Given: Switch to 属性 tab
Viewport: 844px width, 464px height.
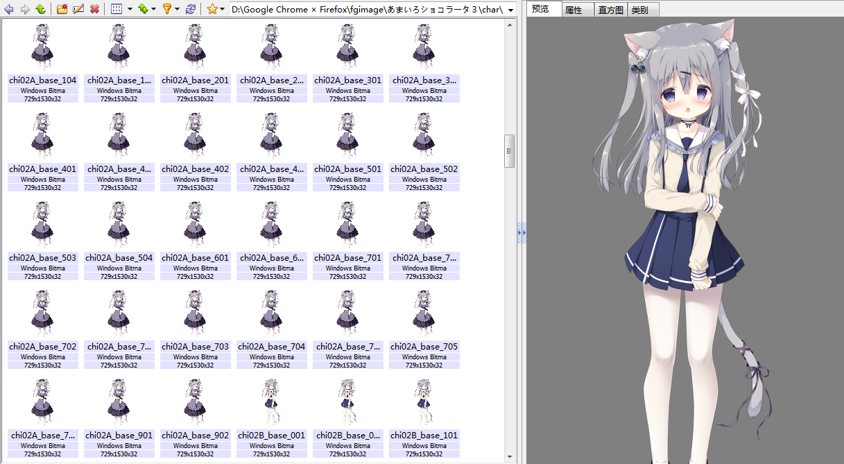Looking at the screenshot, I should (x=577, y=10).
